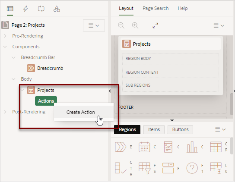
Task: Open the Layout toolbar menu dropdown
Action: (x=219, y=25)
